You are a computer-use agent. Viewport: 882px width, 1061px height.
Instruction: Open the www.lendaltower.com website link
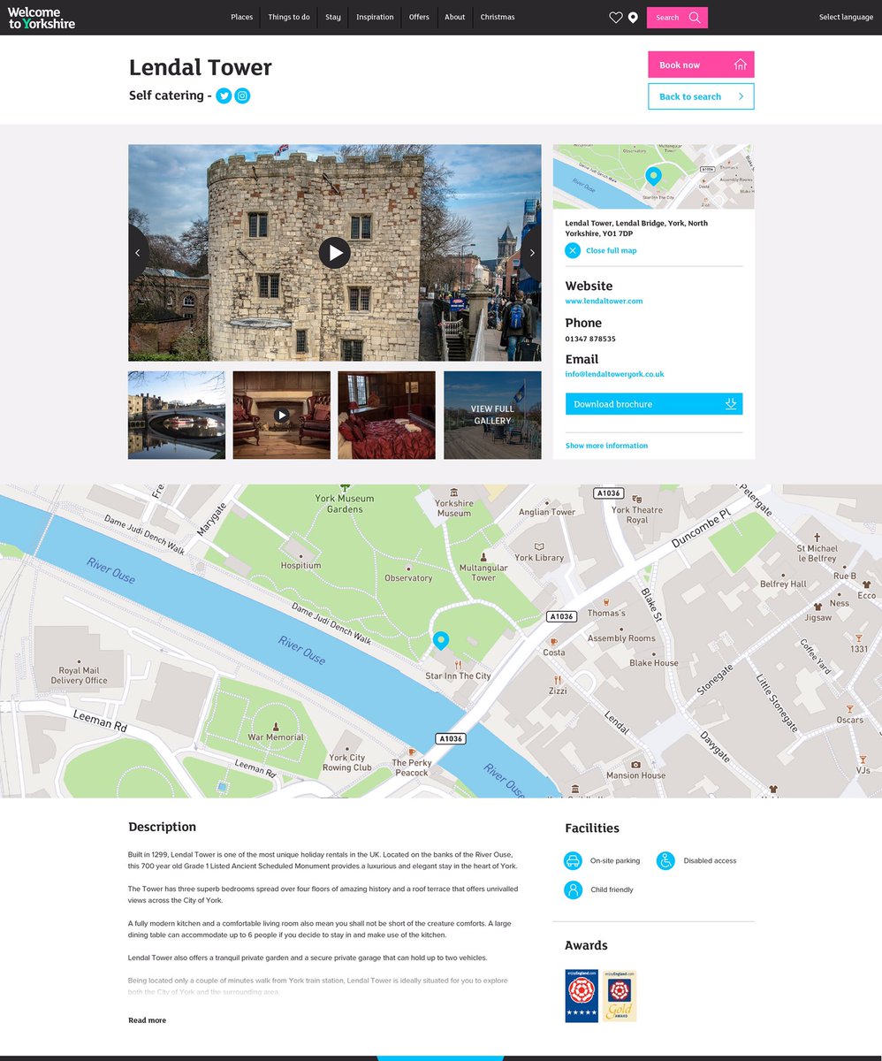pos(603,301)
